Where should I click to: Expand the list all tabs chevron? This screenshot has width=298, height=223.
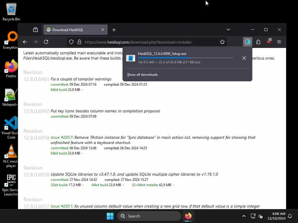click(x=228, y=30)
